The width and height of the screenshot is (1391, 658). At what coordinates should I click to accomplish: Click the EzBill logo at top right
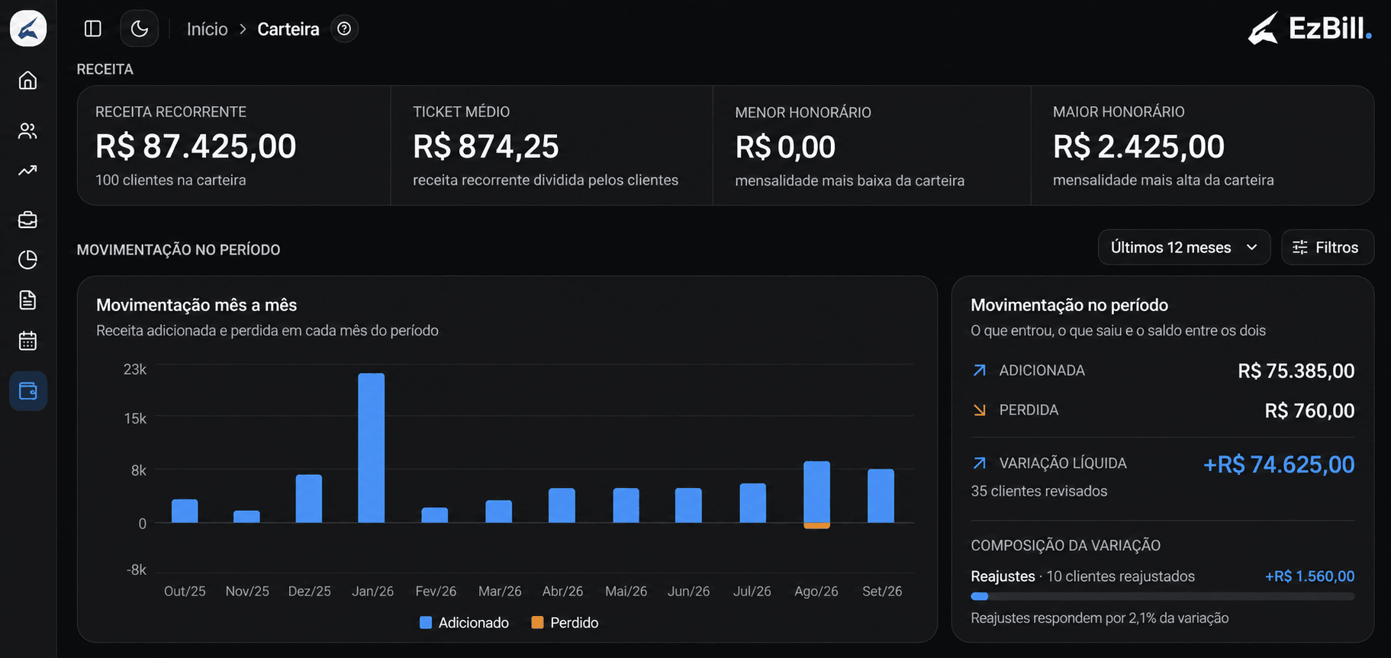point(1309,29)
